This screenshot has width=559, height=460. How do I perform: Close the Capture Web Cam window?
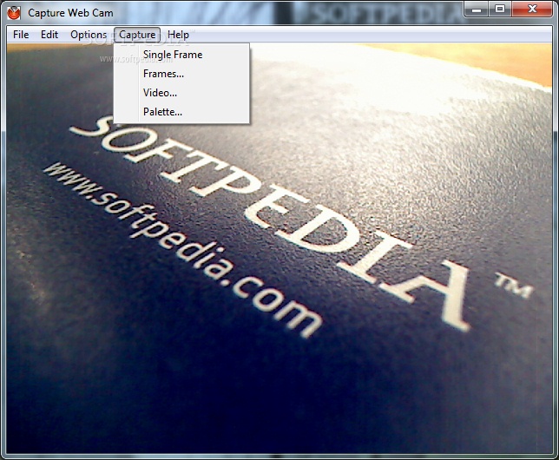533,10
